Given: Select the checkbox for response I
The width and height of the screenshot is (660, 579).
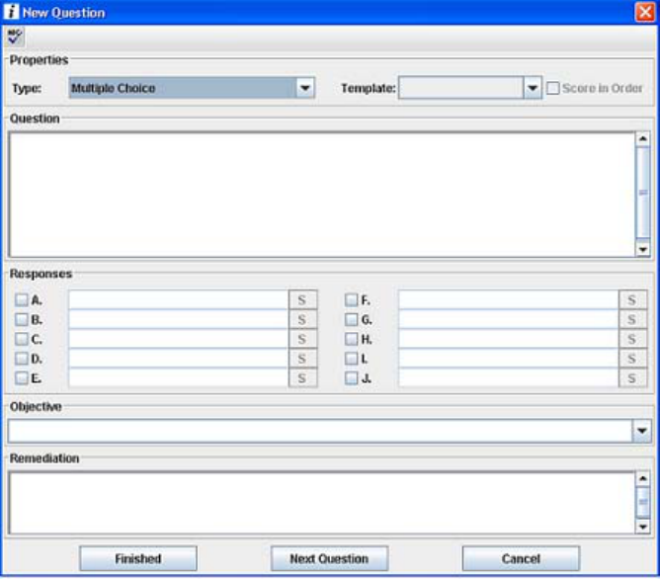Looking at the screenshot, I should [x=351, y=359].
